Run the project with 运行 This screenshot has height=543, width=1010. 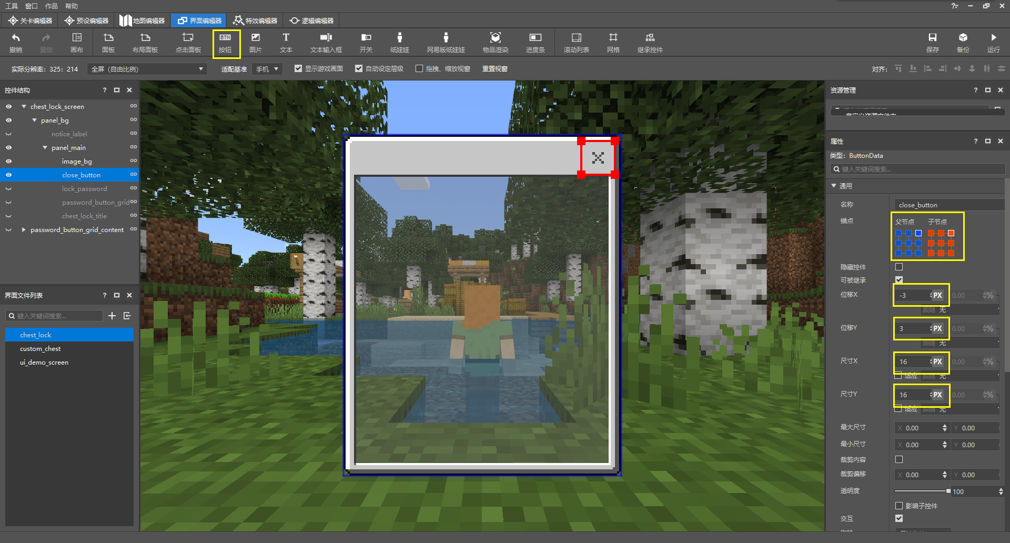click(994, 43)
